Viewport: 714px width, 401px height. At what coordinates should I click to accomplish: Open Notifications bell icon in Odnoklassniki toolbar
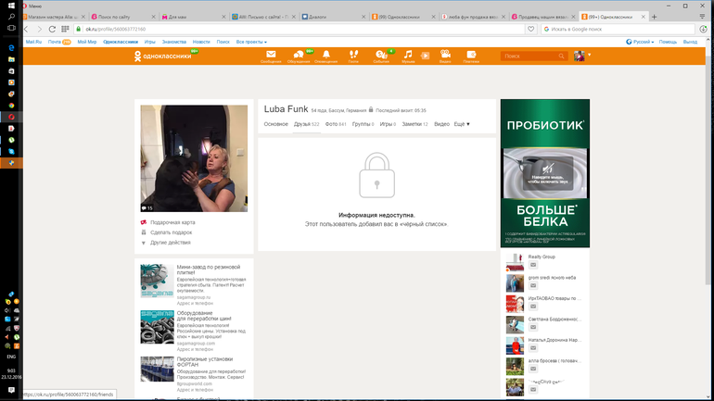(326, 56)
